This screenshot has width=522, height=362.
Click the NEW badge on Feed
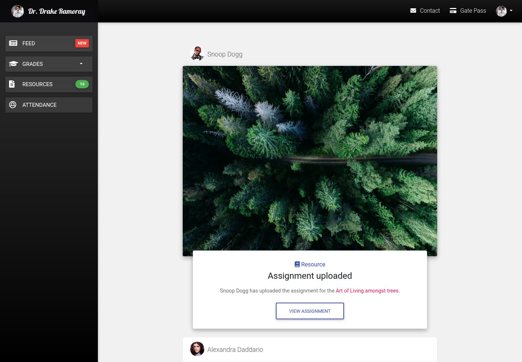click(x=82, y=43)
